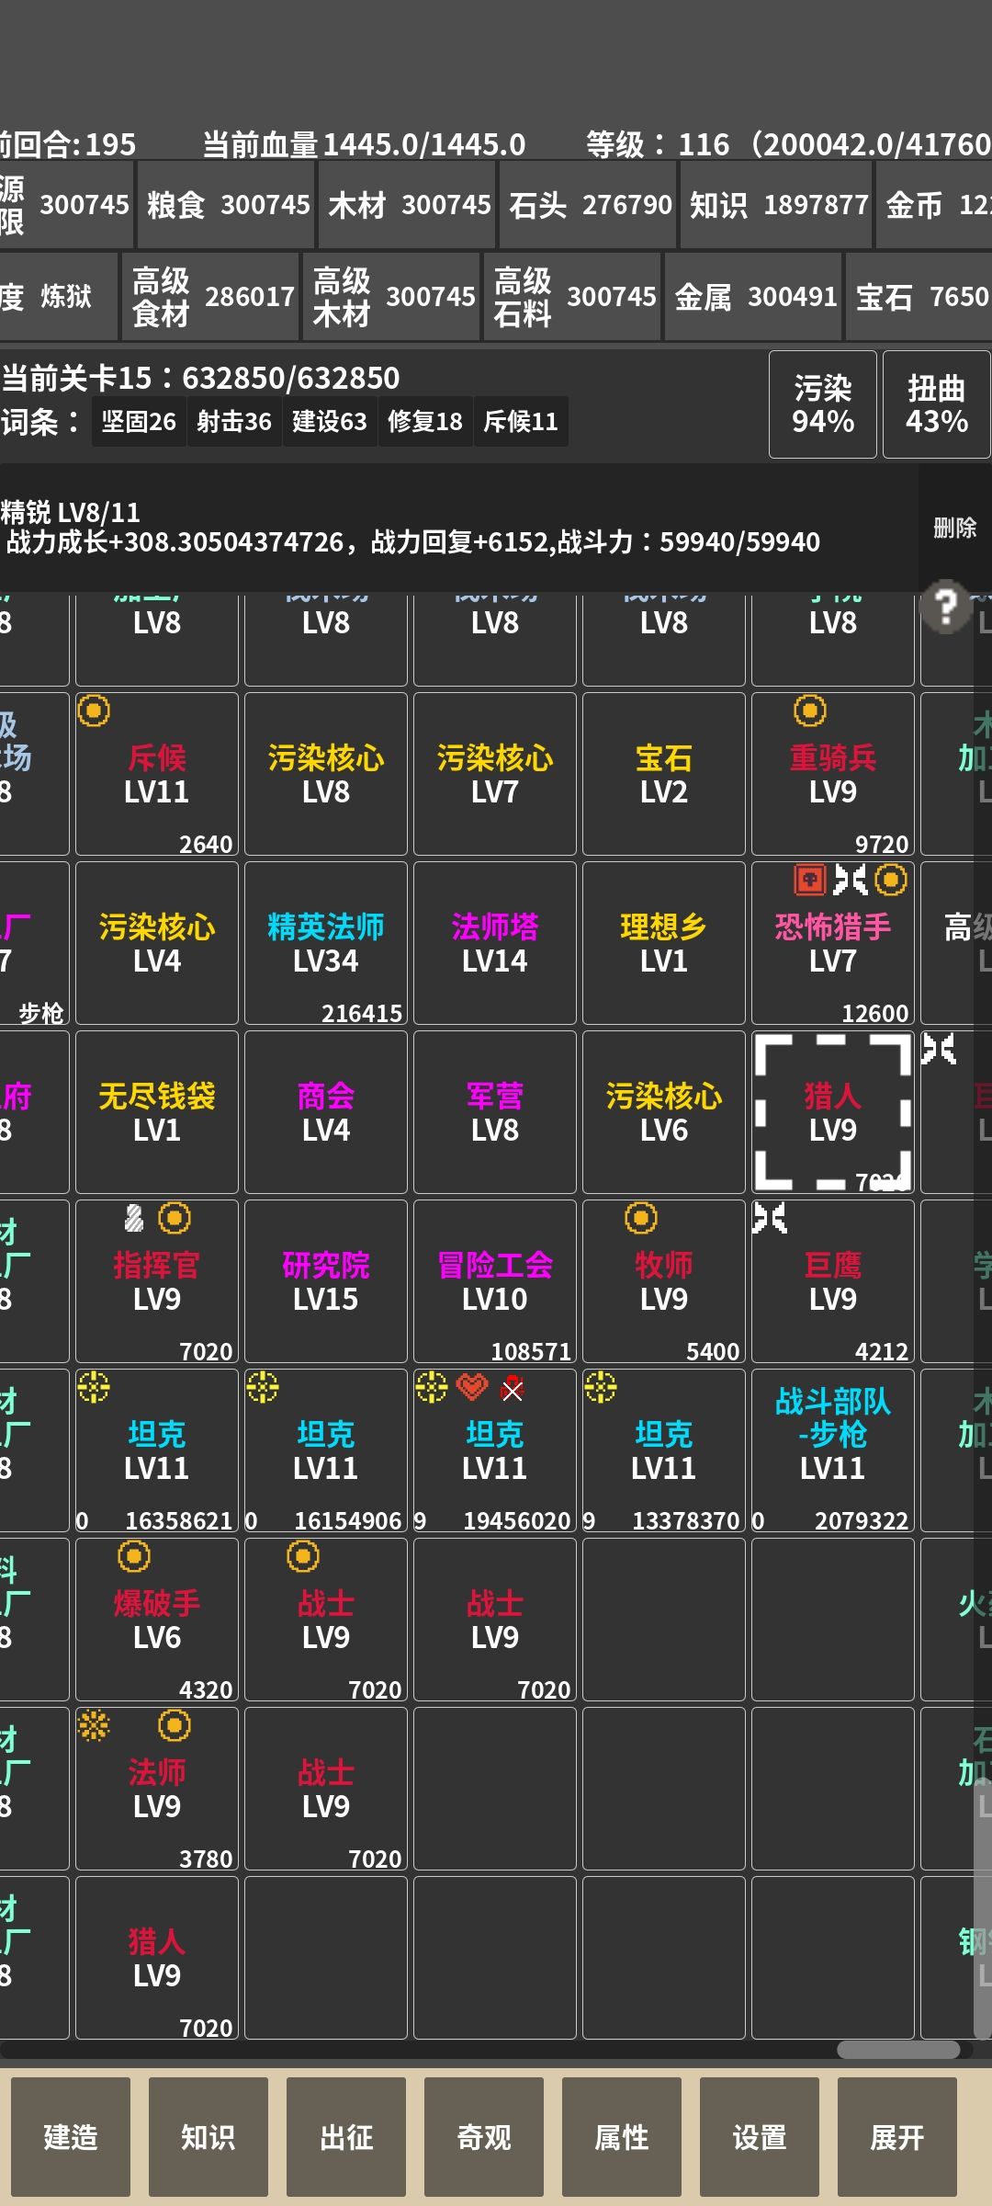Click the round emblem icon on 法师 LV9 tile
Screen dimensions: 992x2206
coord(175,1725)
